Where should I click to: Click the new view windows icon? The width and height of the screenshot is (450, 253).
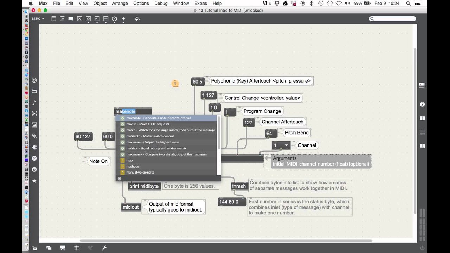[x=49, y=248]
